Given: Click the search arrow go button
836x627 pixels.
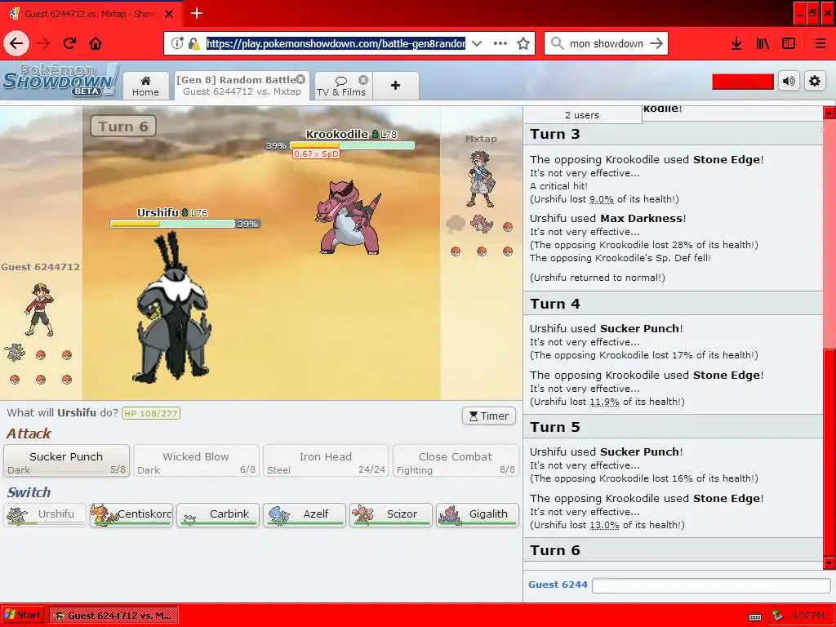Looking at the screenshot, I should (x=656, y=43).
